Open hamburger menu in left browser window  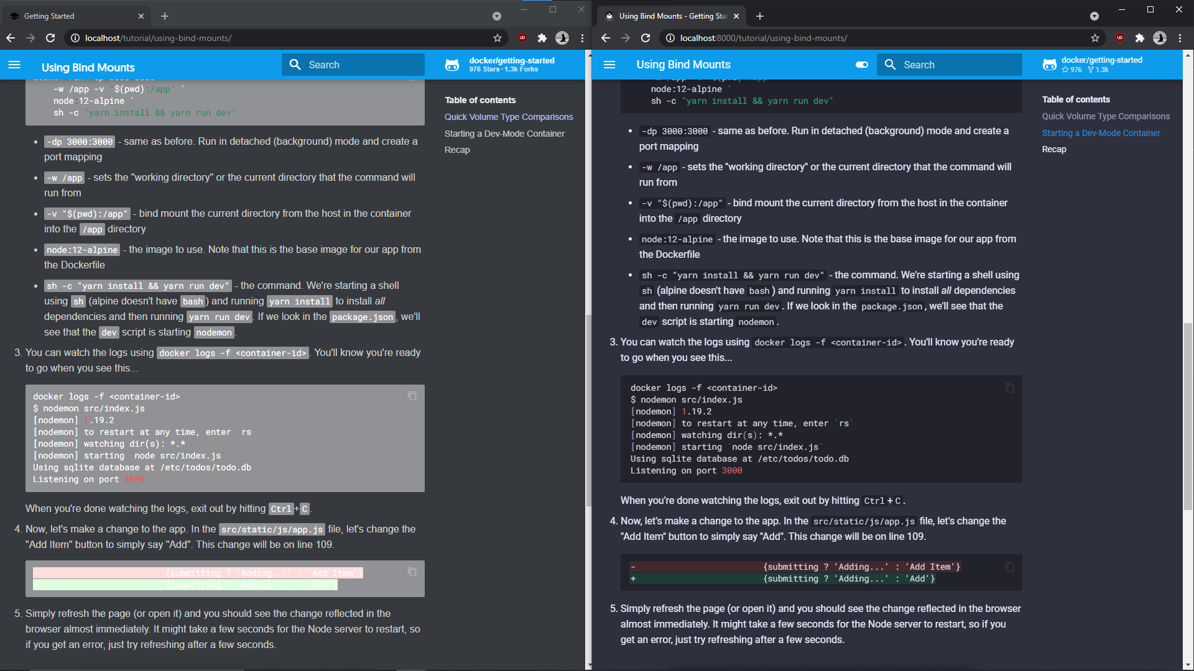[14, 65]
